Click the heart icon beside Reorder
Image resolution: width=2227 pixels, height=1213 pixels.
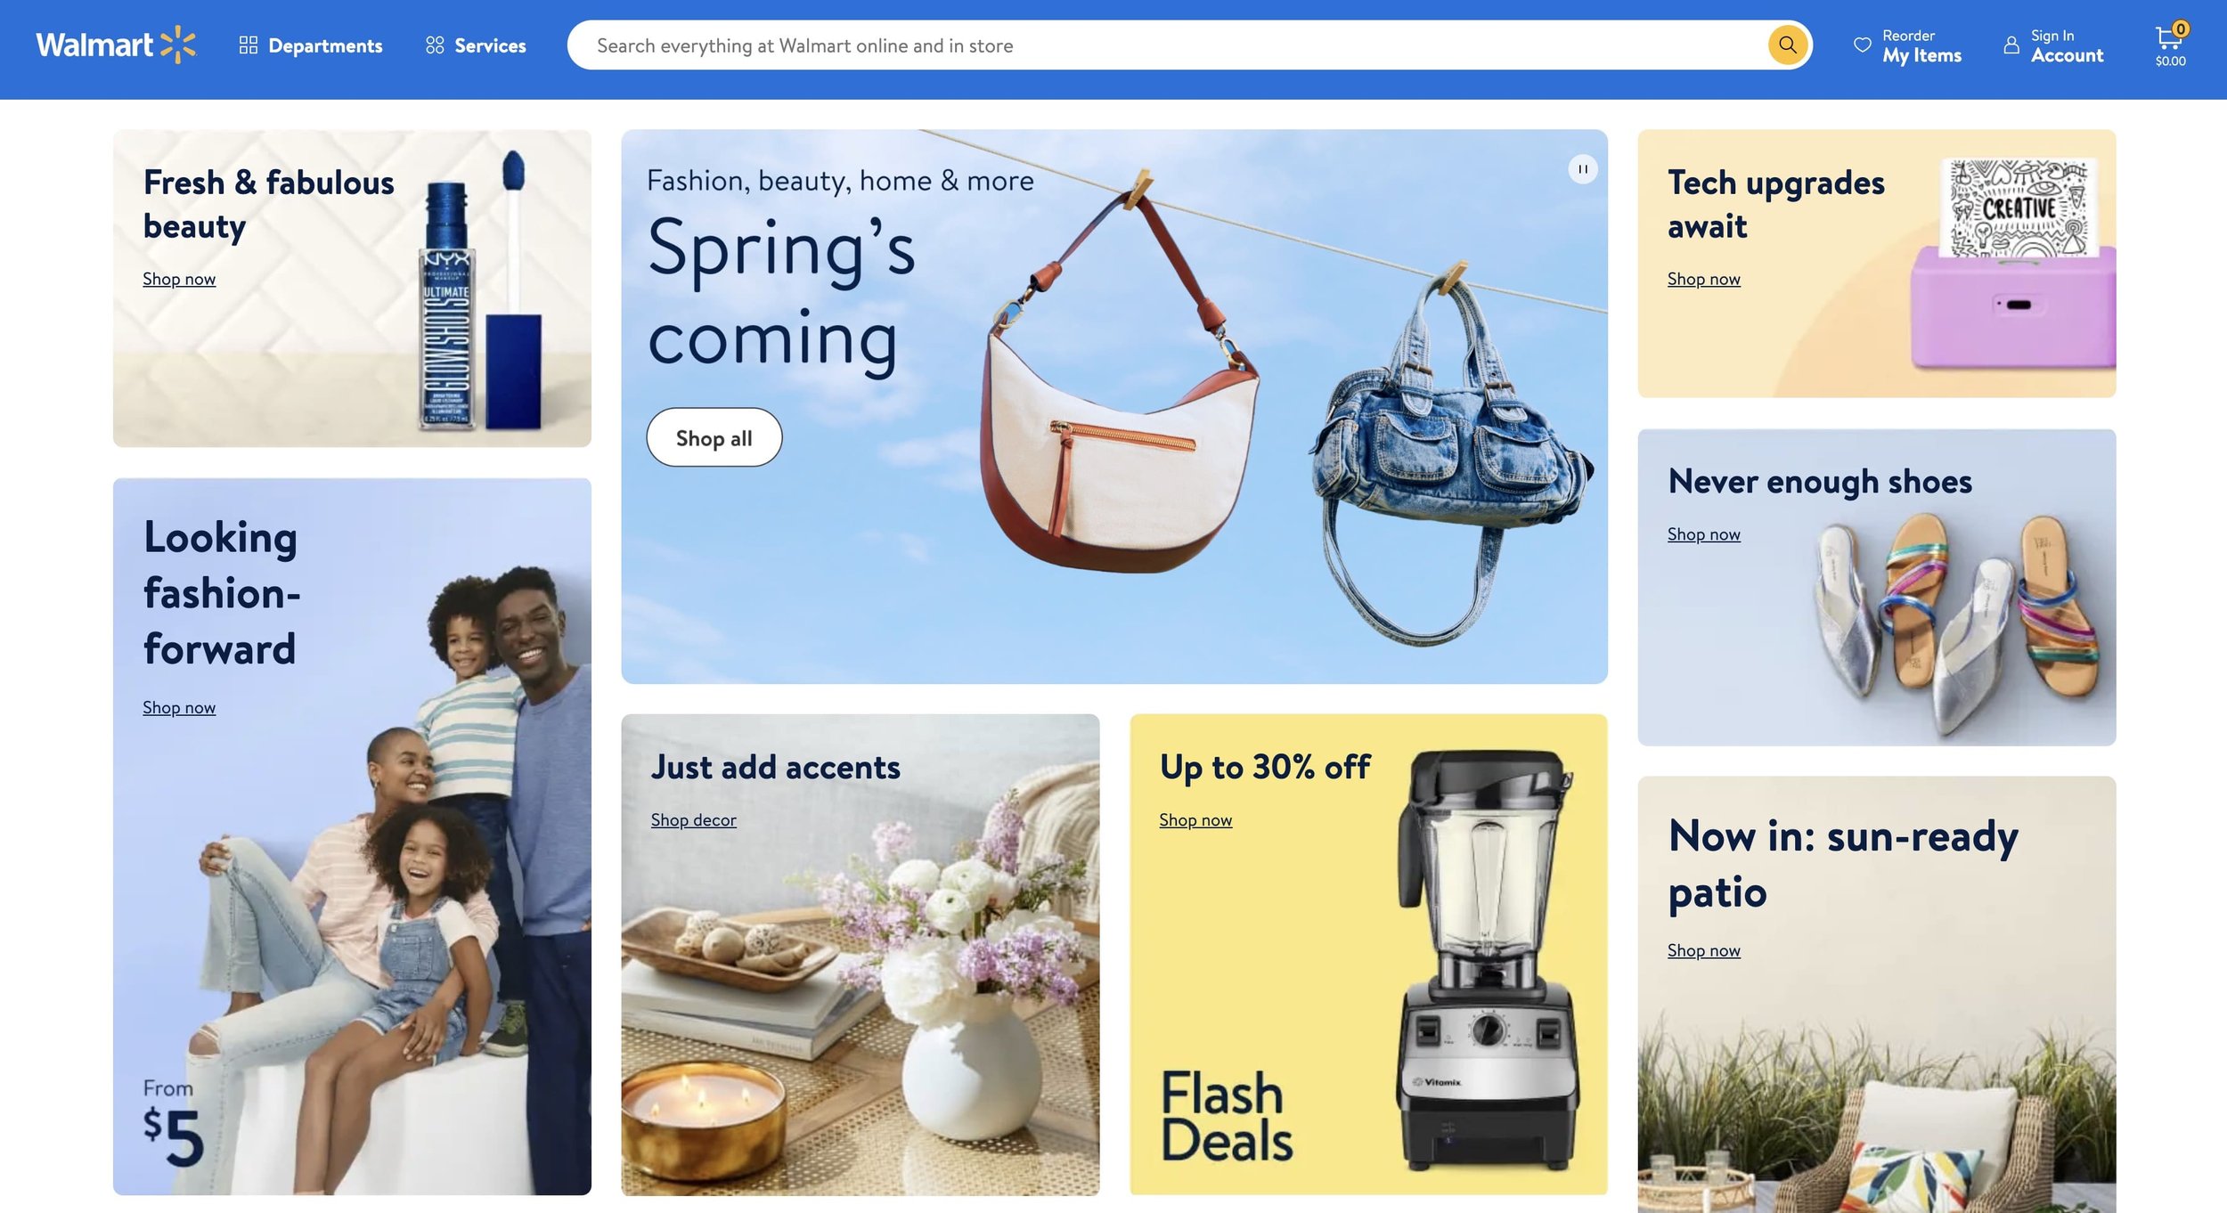(1862, 45)
